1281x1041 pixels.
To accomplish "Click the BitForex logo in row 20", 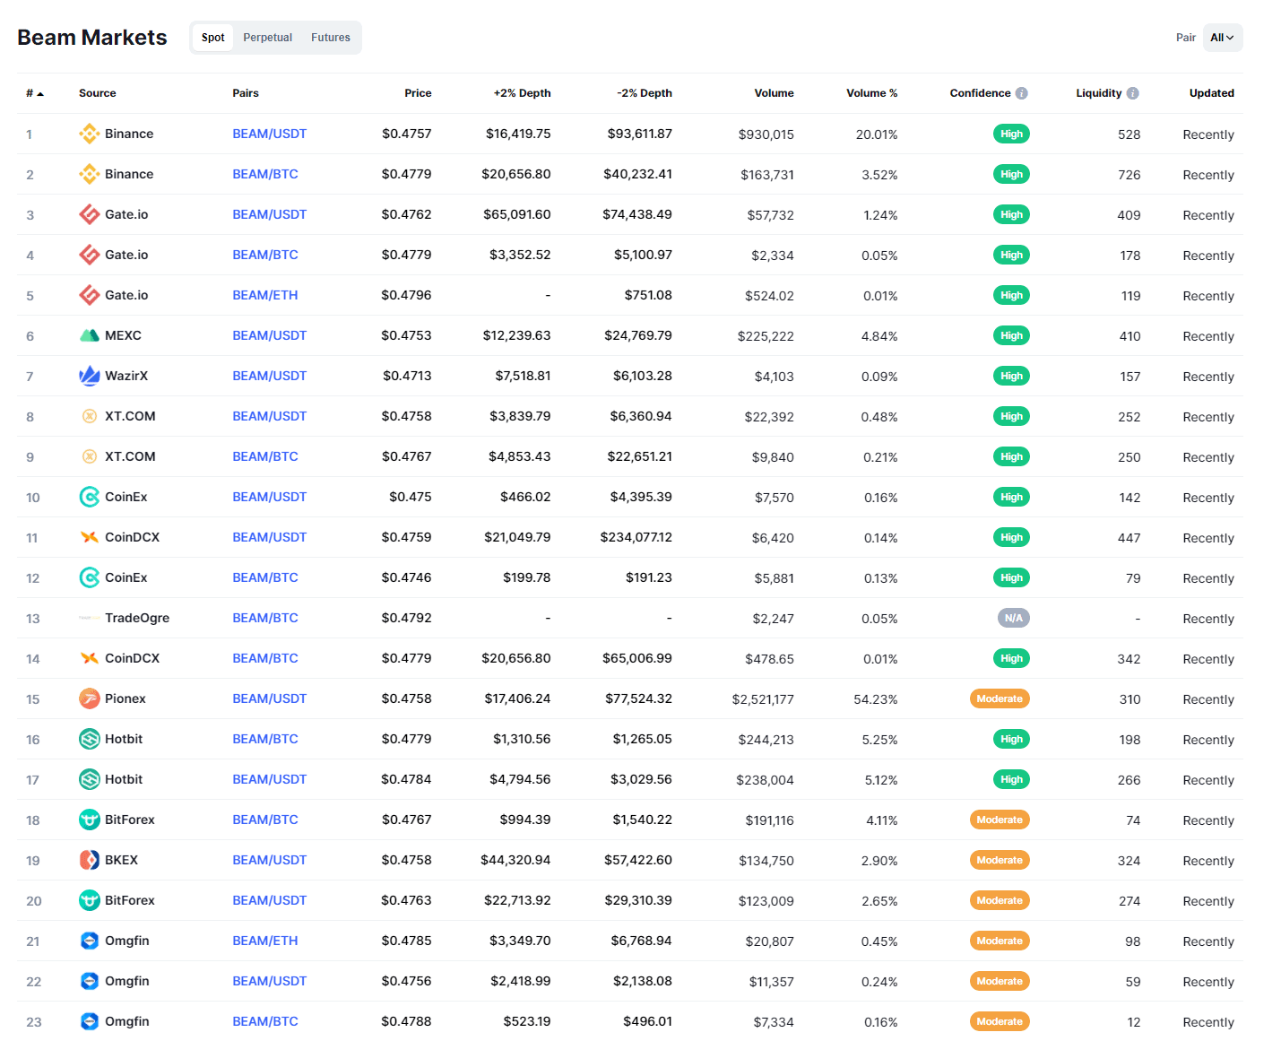I will (x=89, y=900).
